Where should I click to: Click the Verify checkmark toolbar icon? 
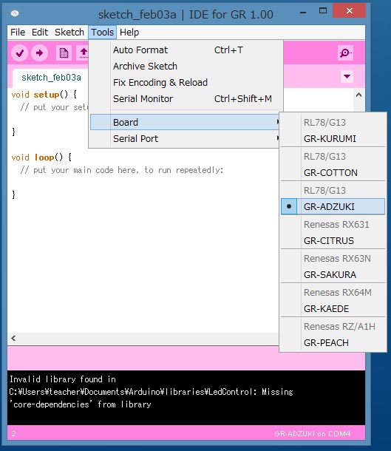(x=19, y=53)
